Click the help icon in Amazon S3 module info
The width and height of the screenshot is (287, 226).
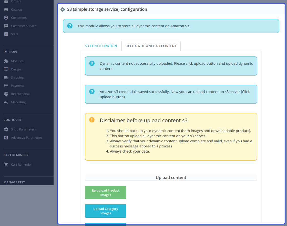(x=70, y=26)
